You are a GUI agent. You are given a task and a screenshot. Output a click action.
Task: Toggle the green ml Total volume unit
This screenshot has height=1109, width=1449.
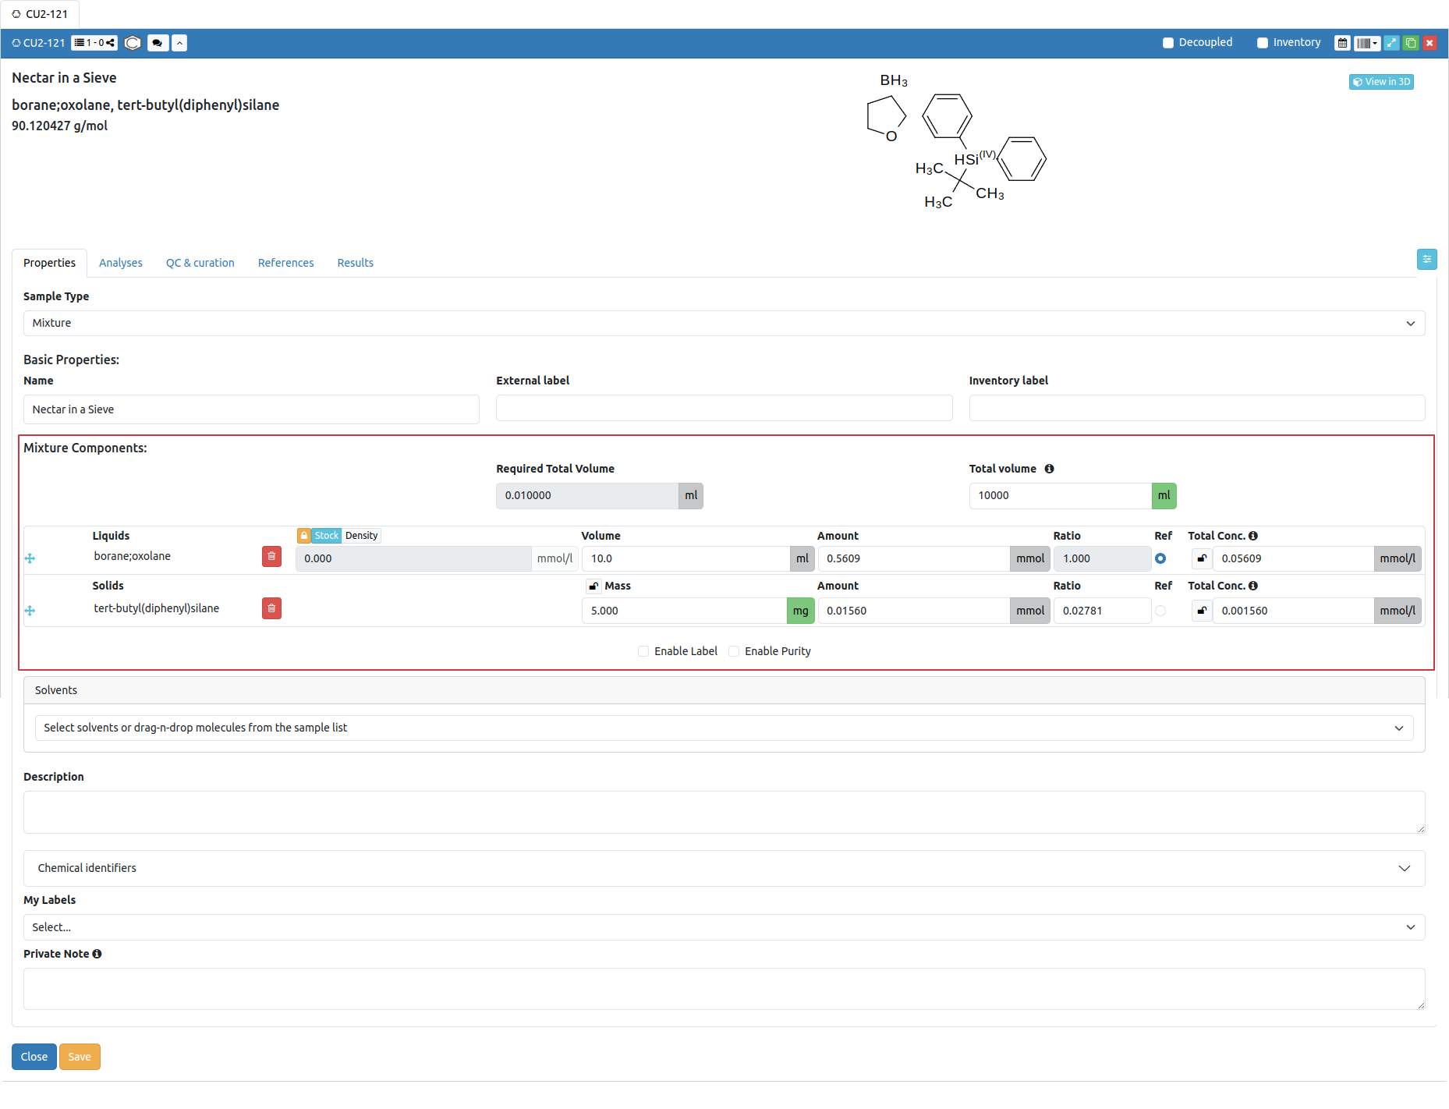tap(1164, 496)
